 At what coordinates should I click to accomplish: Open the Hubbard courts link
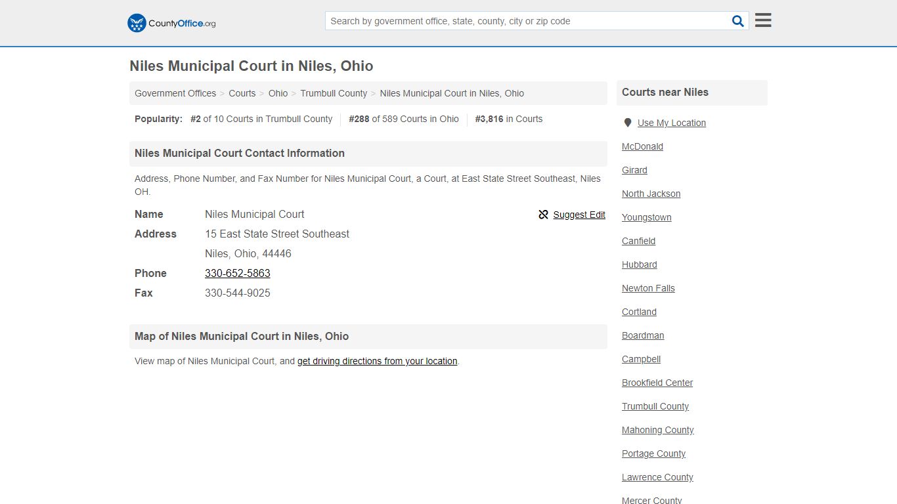pyautogui.click(x=639, y=264)
